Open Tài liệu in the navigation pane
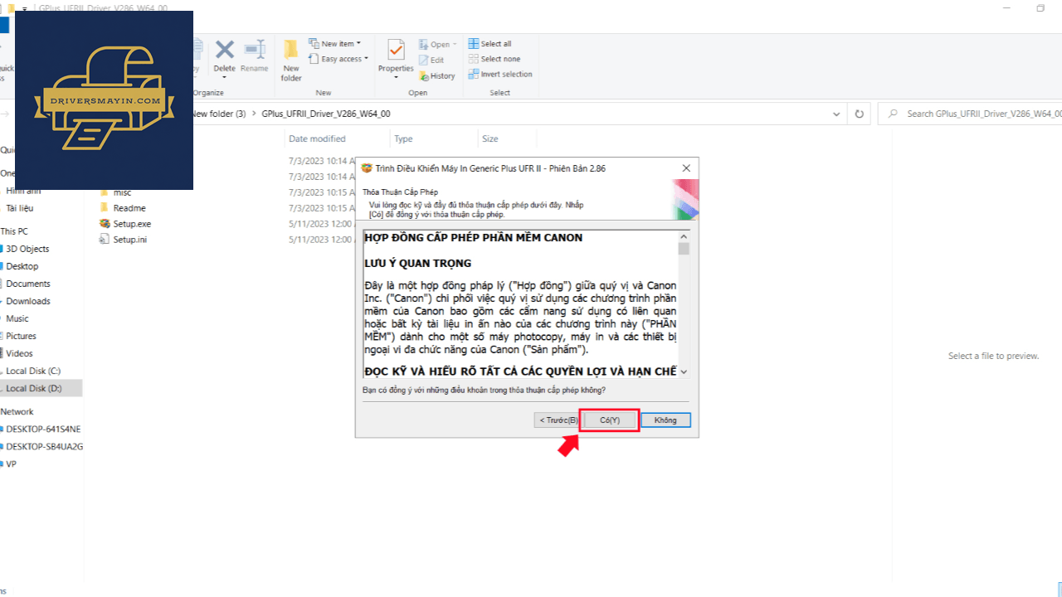 click(x=20, y=208)
